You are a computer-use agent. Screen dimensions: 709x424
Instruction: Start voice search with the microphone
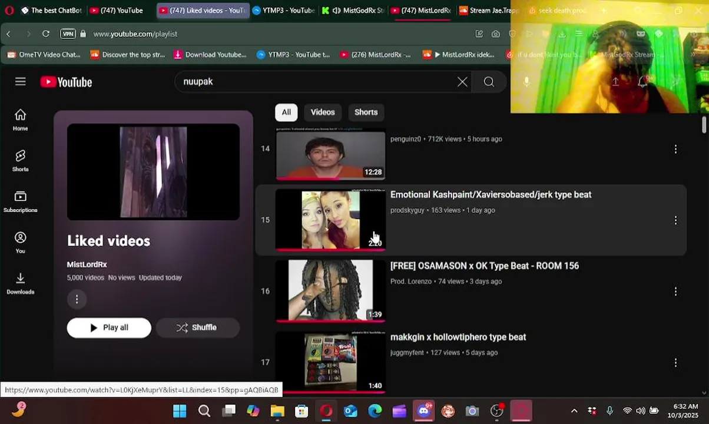(x=526, y=82)
